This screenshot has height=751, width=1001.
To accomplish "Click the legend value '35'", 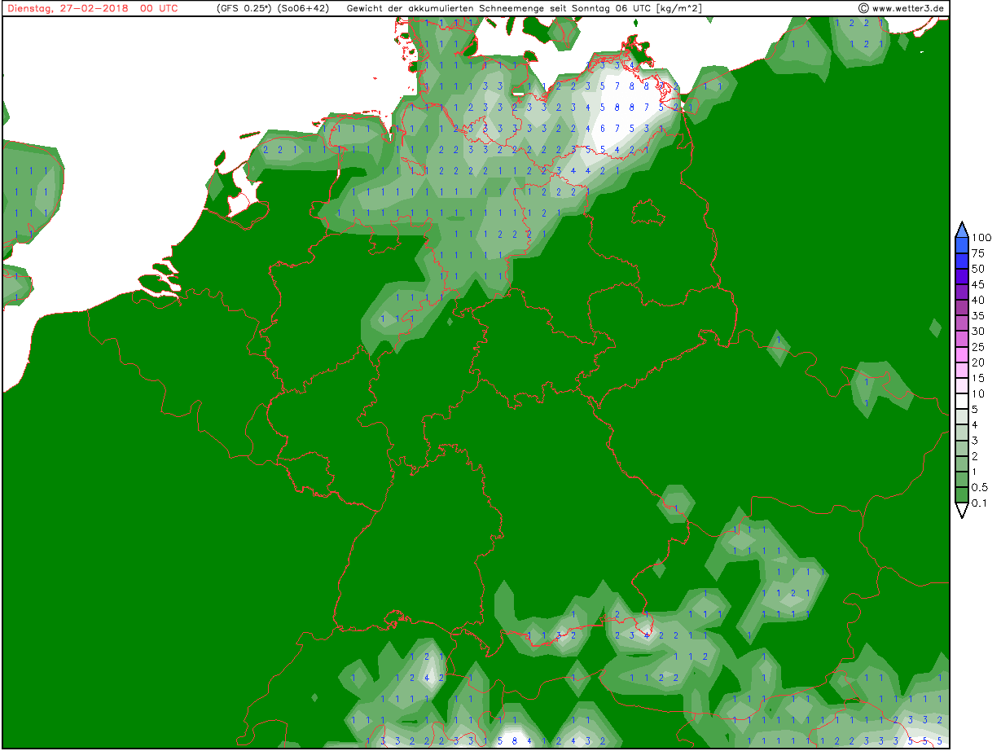I will point(978,315).
